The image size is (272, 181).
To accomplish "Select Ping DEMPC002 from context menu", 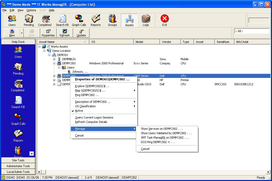I will click(x=86, y=95).
